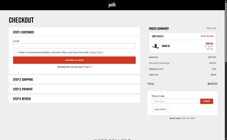Click the Sign In link
The image size is (227, 140).
click(x=88, y=67)
